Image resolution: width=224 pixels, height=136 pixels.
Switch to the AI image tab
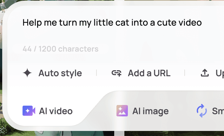click(x=142, y=111)
